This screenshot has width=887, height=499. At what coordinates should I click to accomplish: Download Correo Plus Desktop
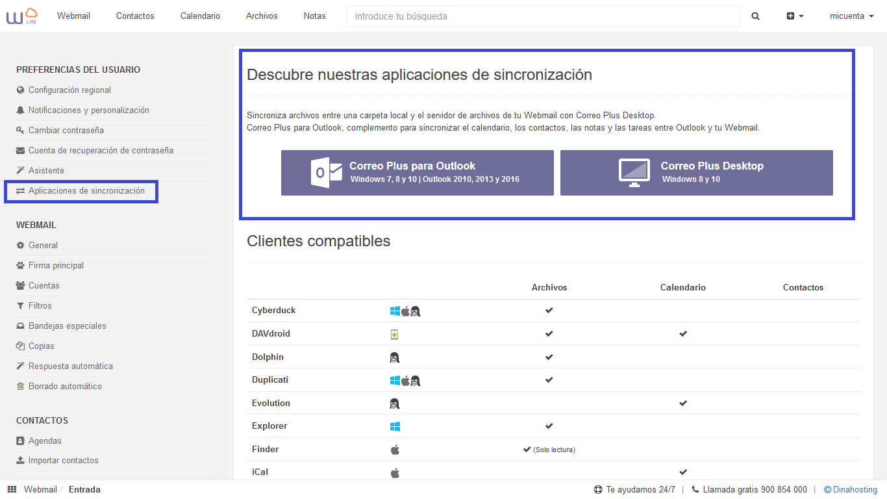point(697,173)
